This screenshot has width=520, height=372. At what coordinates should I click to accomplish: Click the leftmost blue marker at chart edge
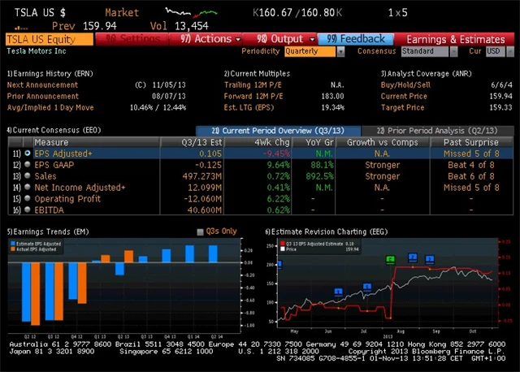point(279,264)
